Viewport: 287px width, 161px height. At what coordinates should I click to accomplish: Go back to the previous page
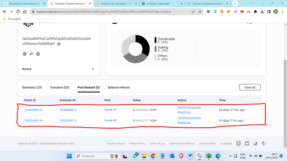point(4,12)
